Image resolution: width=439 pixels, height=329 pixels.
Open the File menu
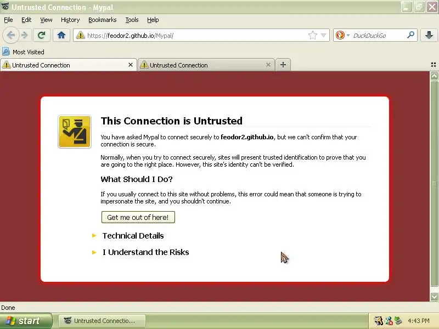(8, 20)
